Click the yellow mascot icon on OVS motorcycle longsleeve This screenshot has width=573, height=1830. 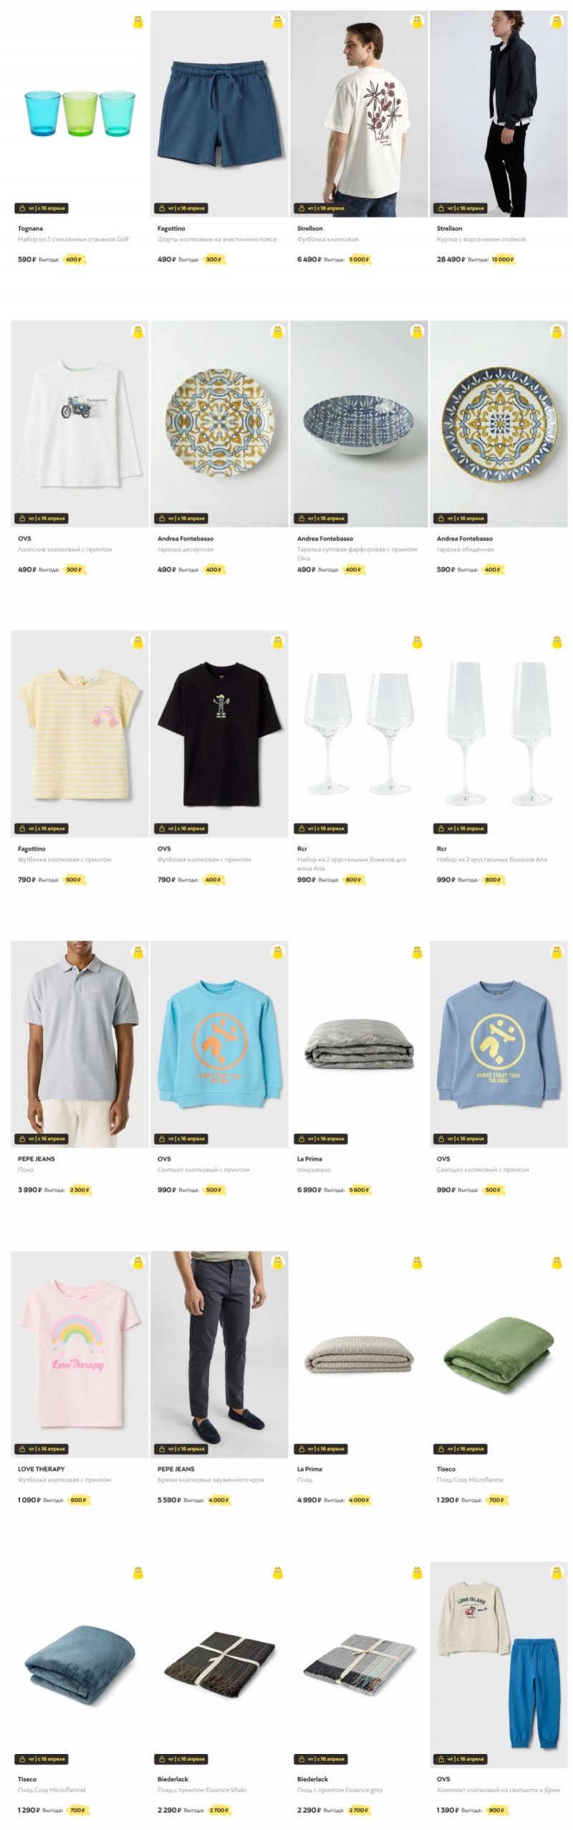pos(138,332)
